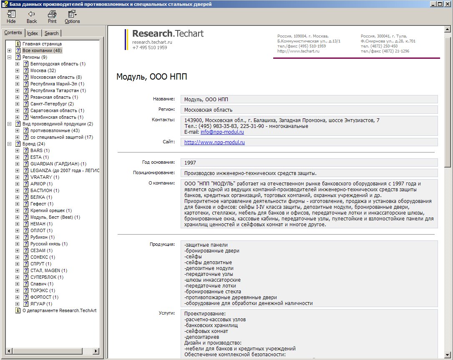Viewport: 453px width, 360px height.
Task: Expand the Московская область (8) node
Action: point(18,77)
